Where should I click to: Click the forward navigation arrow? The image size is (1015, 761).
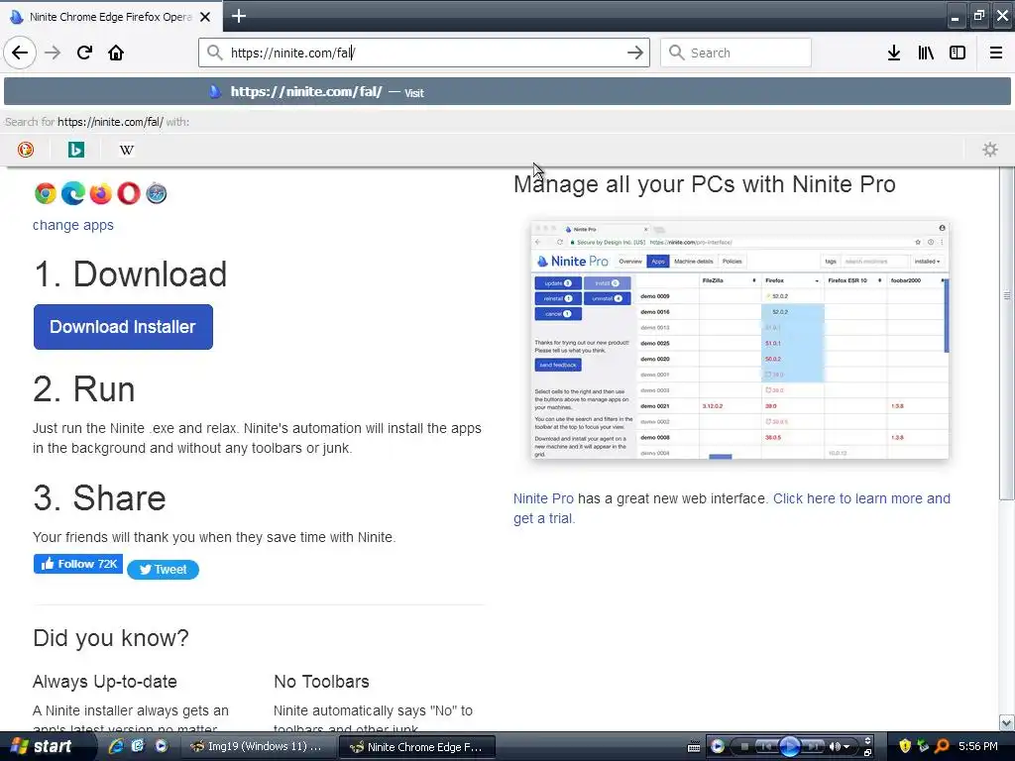pyautogui.click(x=53, y=53)
